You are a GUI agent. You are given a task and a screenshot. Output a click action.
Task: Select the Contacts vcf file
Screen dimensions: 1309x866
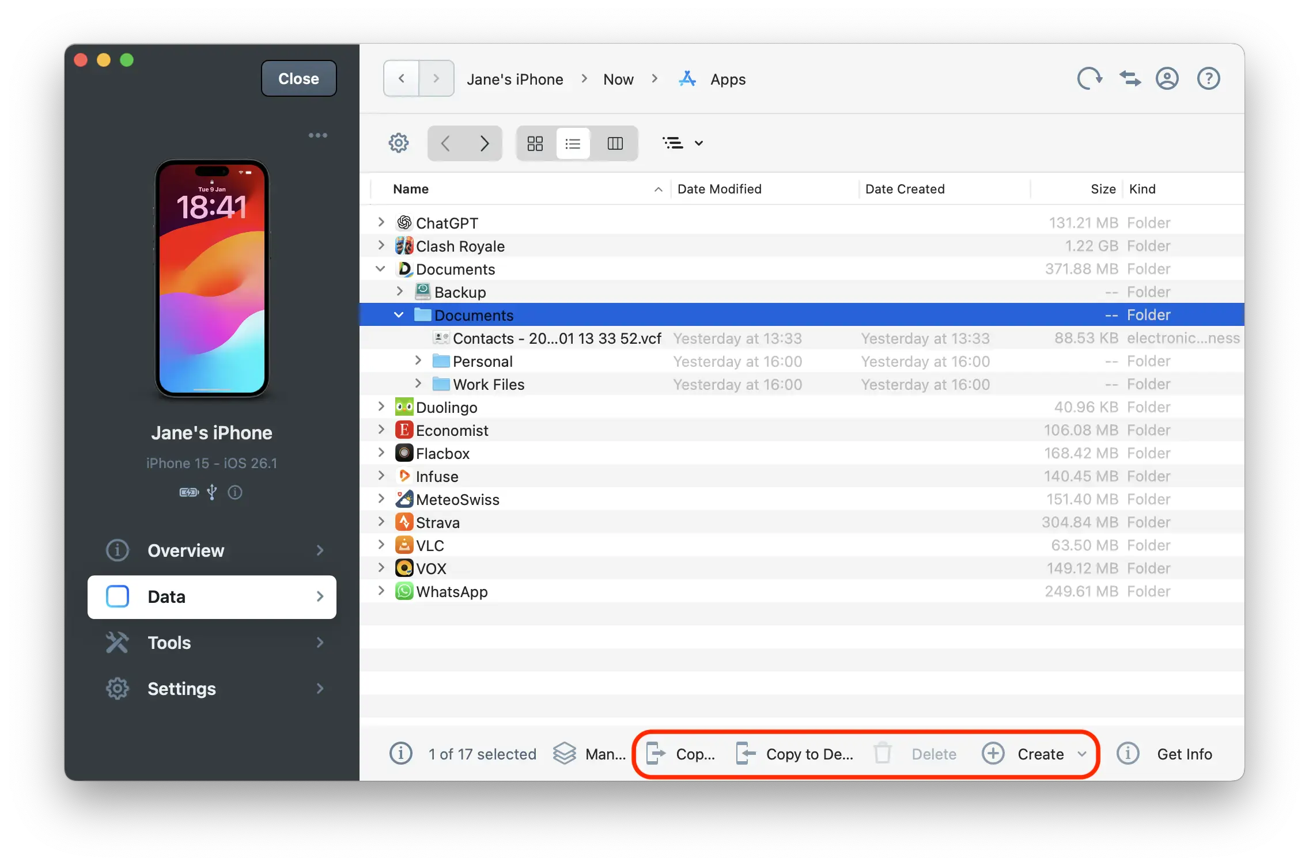(x=557, y=338)
